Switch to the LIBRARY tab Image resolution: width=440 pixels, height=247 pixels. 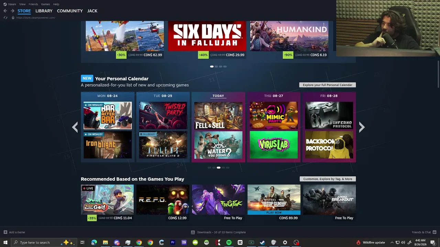coord(44,11)
